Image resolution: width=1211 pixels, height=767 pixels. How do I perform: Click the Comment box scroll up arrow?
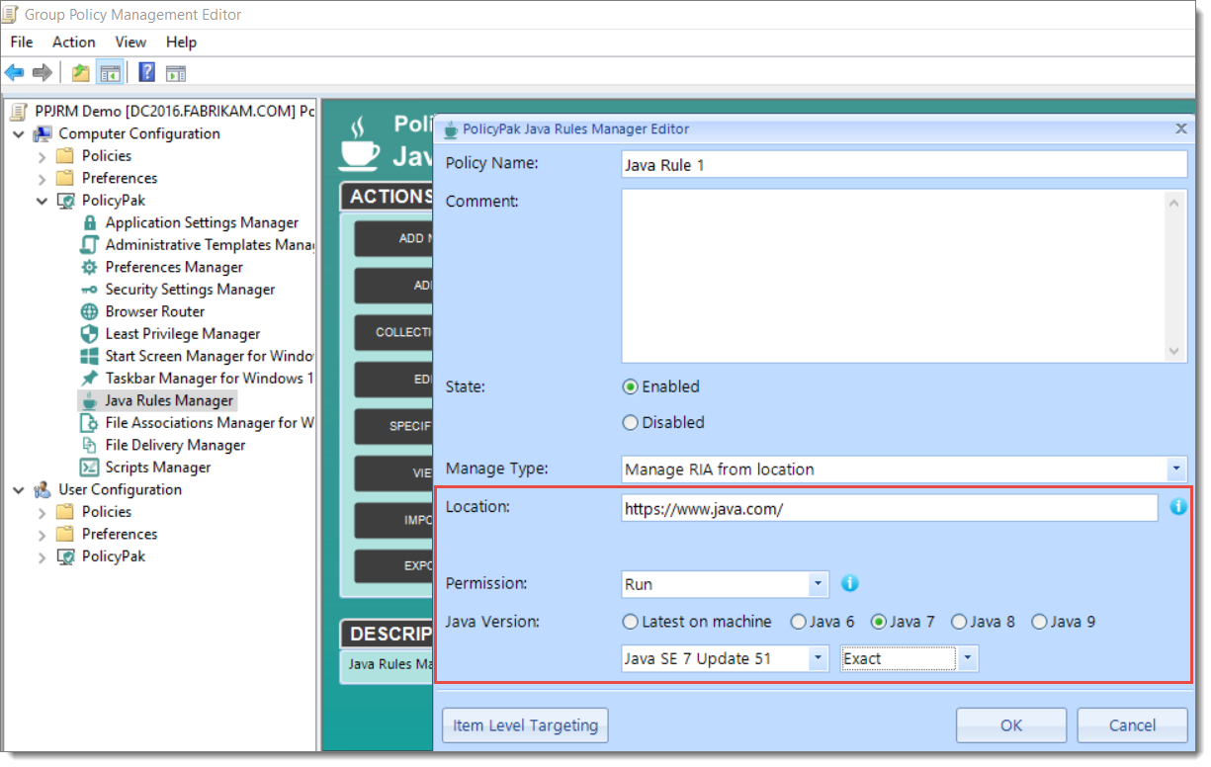click(1174, 203)
